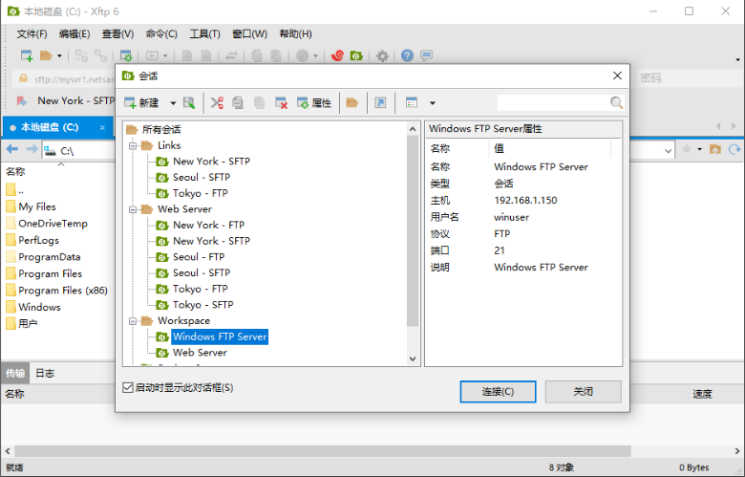This screenshot has height=477, width=745.
Task: Close the 本地磁盘 (C:) tab
Action: click(102, 127)
